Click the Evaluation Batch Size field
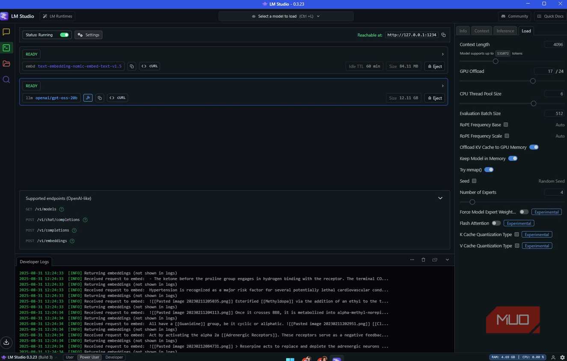 pos(554,114)
